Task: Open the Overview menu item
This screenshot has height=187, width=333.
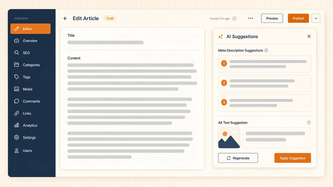Action: 30,41
